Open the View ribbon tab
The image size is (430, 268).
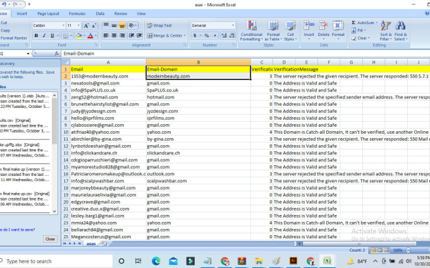[141, 13]
